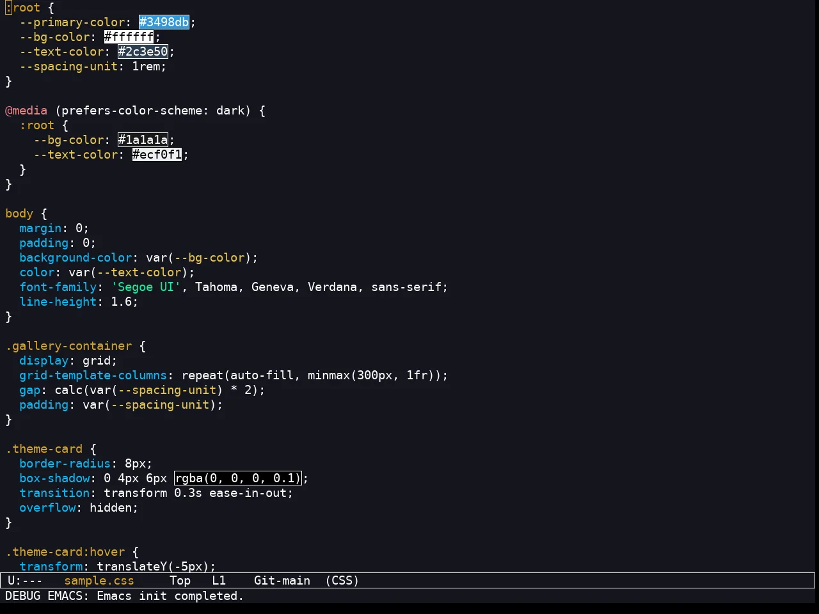Click the (CSS) major mode indicator

pos(342,581)
